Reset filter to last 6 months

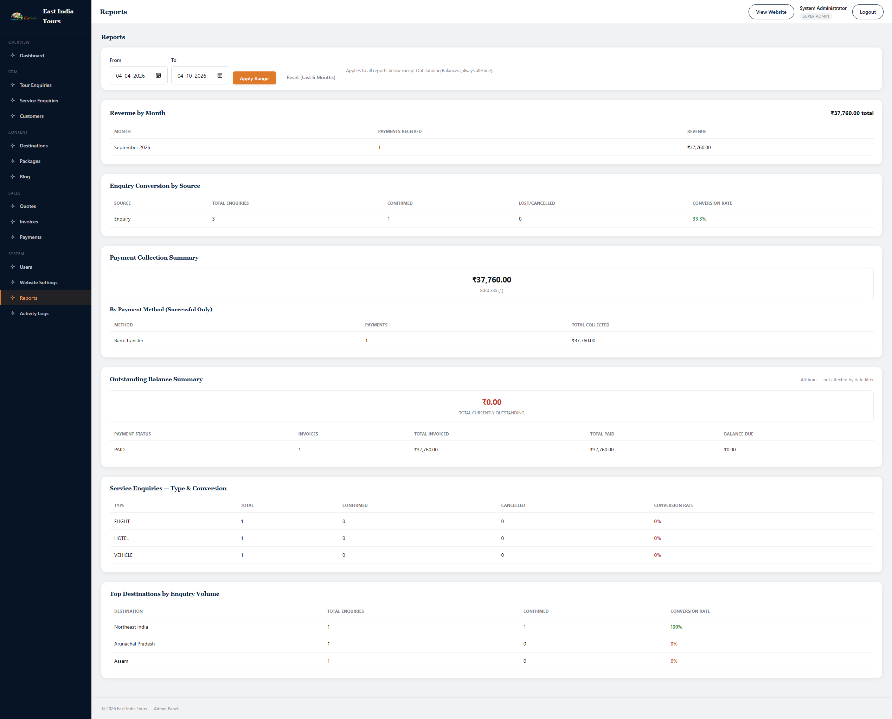[311, 77]
